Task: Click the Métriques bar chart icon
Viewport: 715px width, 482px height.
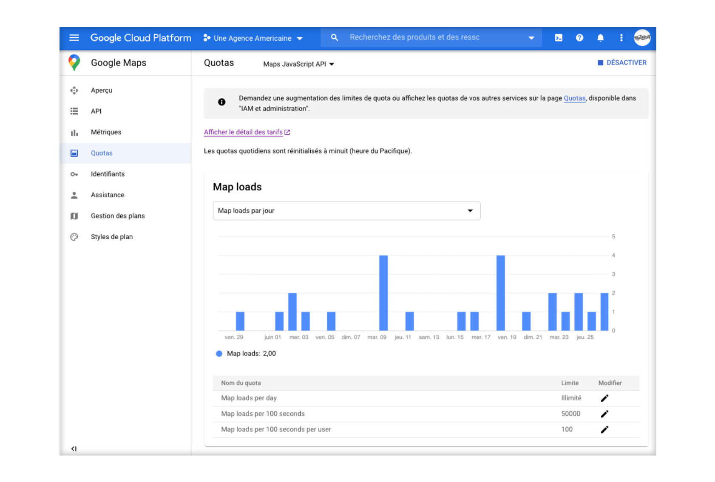Action: click(74, 133)
